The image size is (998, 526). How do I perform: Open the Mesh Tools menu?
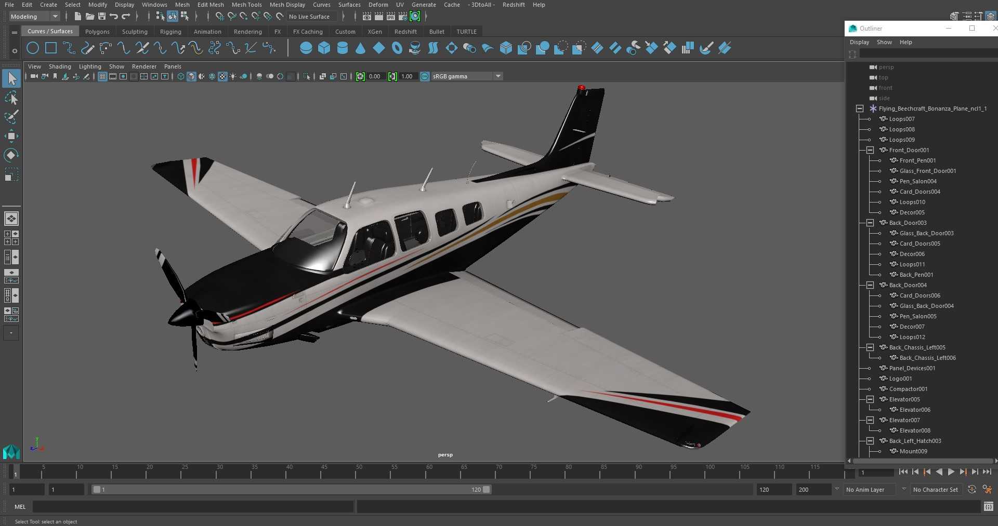pos(246,5)
